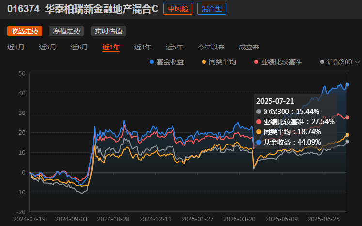Click x-axis date label 2024-10-28

(113, 219)
